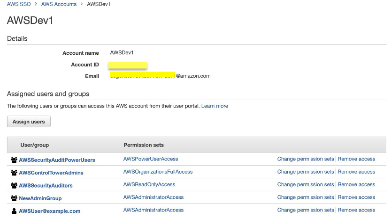The image size is (391, 218).
Task: Change permission sets for AWSSecurityAuditors
Action: [306, 184]
